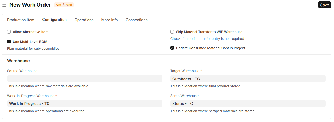The width and height of the screenshot is (334, 122).
Task: View the Connections tab
Action: click(137, 20)
